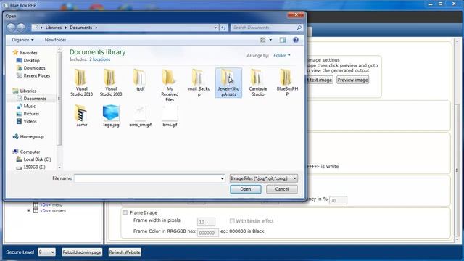This screenshot has width=464, height=261.
Task: Expand the address bar history dropdown
Action: (215, 28)
